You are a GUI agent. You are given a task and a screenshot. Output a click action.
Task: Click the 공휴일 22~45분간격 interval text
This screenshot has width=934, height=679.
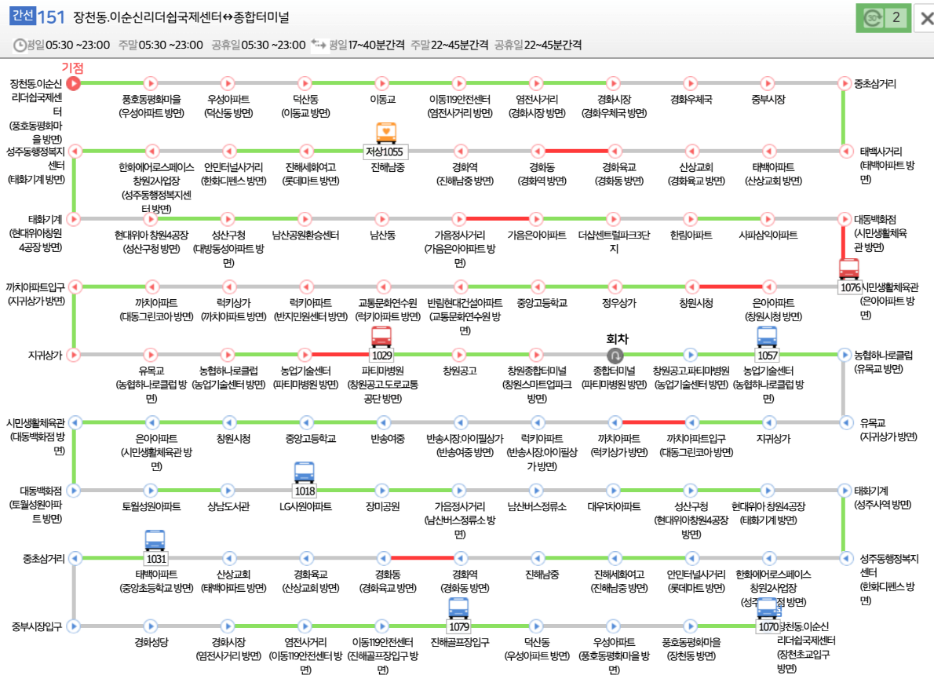[538, 46]
